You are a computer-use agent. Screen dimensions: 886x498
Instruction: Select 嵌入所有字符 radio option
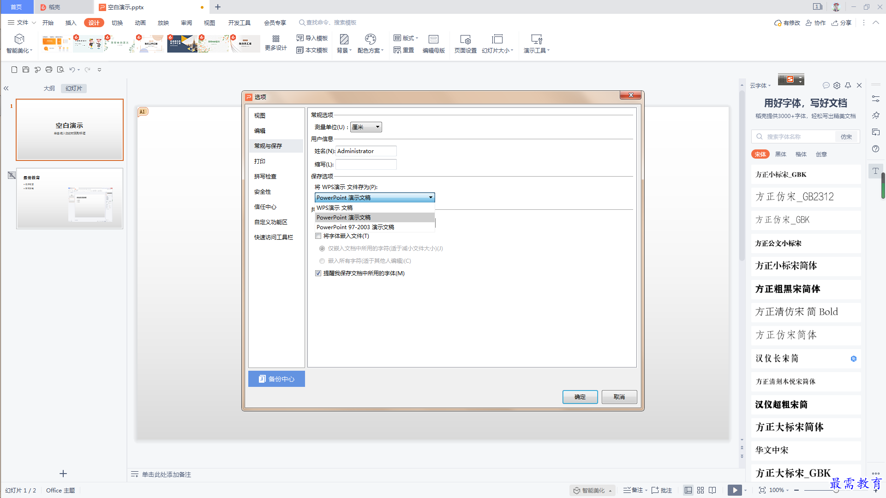322,261
